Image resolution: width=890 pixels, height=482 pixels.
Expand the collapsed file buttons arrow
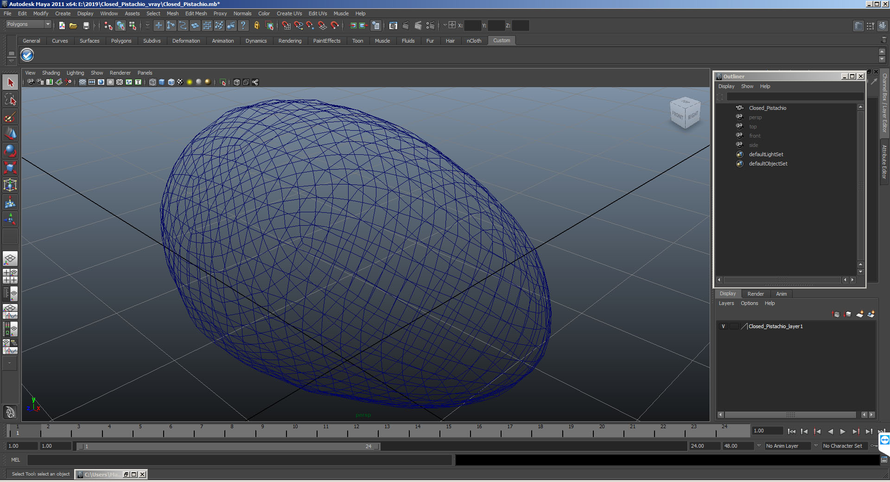coord(94,25)
